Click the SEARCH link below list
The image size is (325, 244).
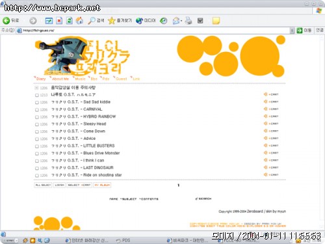pyautogui.click(x=203, y=198)
